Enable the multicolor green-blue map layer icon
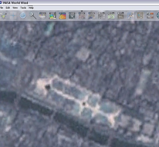The image size is (159, 147). 52,15
